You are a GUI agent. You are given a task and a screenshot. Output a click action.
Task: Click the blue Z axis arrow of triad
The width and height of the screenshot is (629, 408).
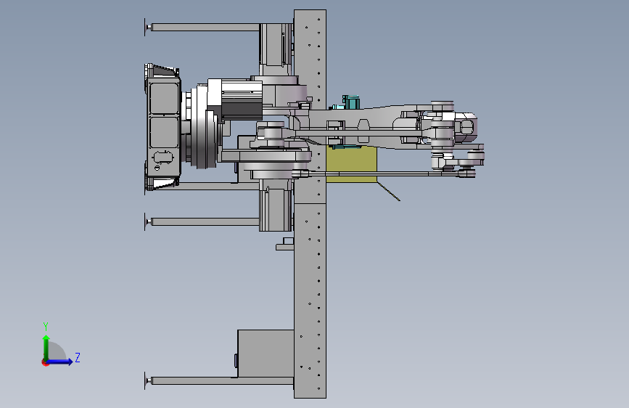pyautogui.click(x=60, y=362)
